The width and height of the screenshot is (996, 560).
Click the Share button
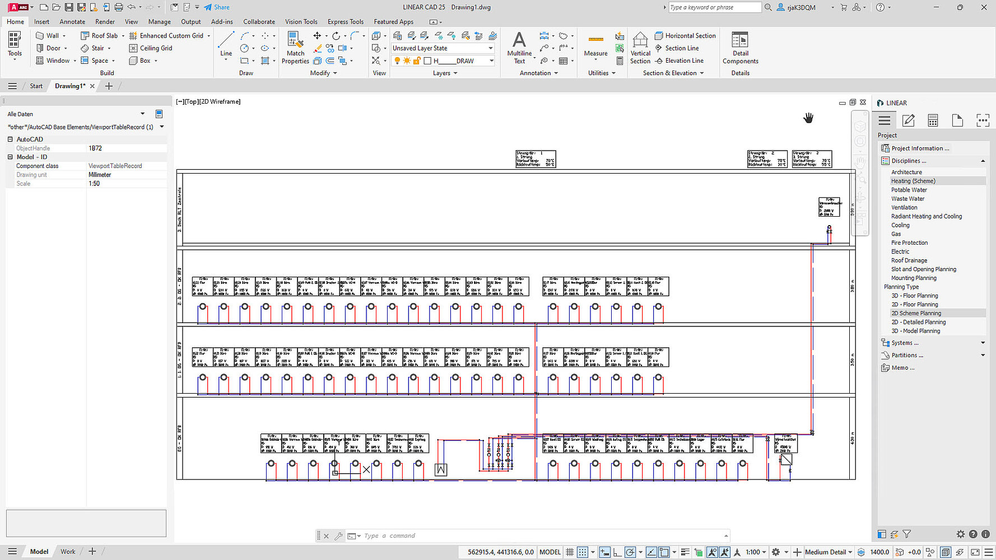pos(217,7)
